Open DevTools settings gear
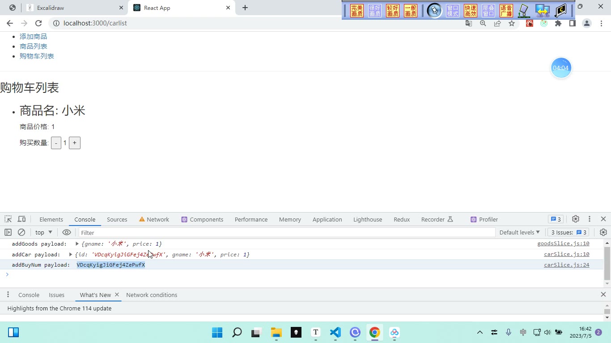The image size is (611, 343). click(576, 219)
